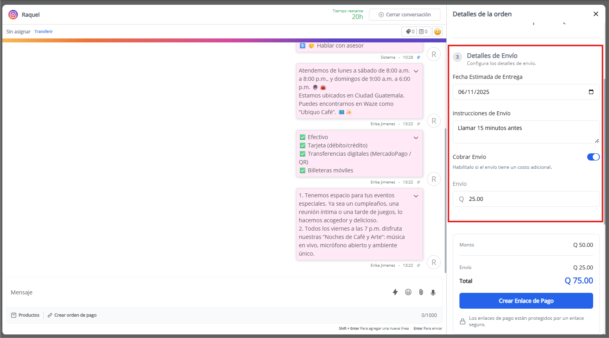Click the yellow smiley face icon
The image size is (609, 338).
tap(437, 32)
